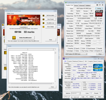Toggle the OpenCL checkbox
This screenshot has height=100, width=106.
(74, 48)
